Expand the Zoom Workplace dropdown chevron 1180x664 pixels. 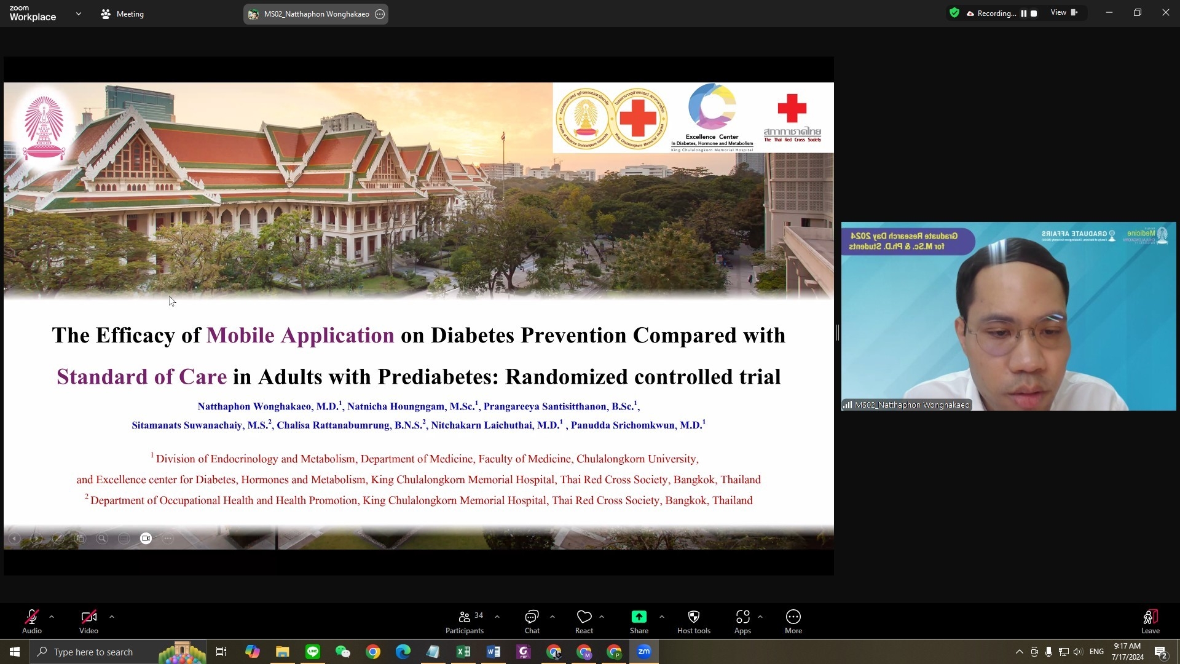(79, 14)
